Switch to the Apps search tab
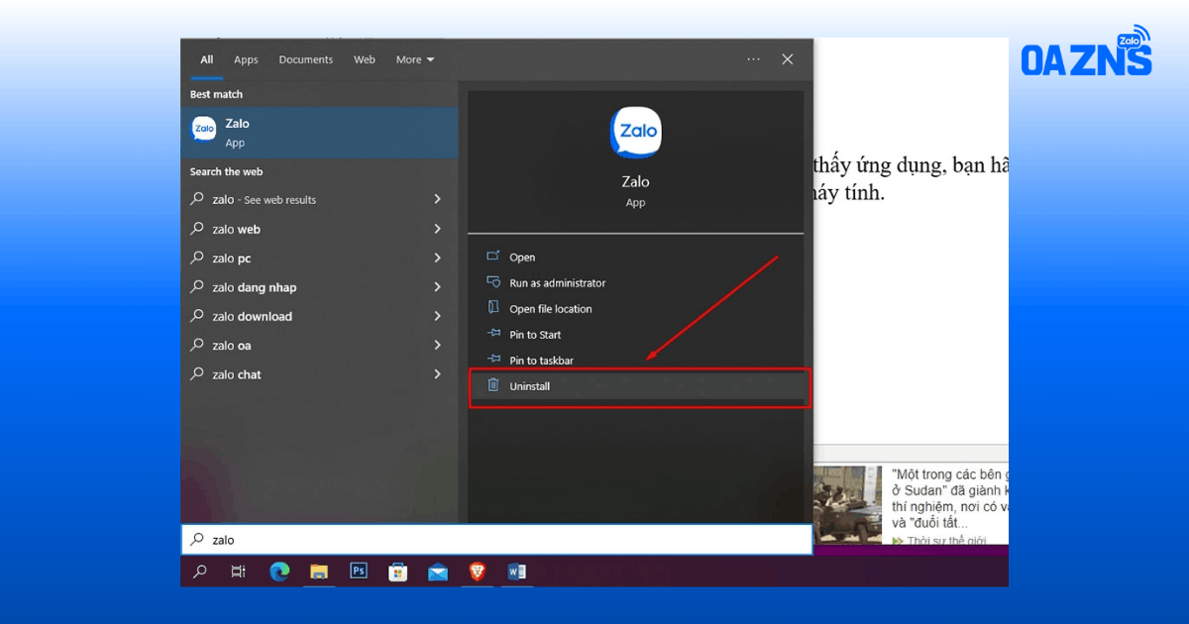The height and width of the screenshot is (624, 1189). pos(246,59)
